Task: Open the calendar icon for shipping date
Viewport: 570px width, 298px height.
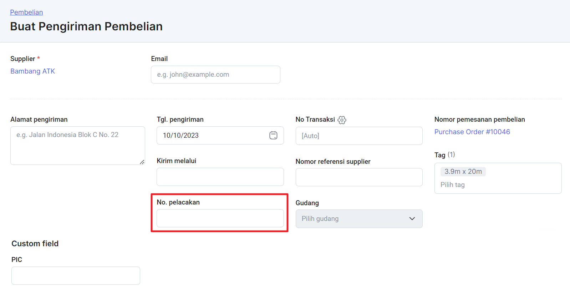Action: coord(273,135)
